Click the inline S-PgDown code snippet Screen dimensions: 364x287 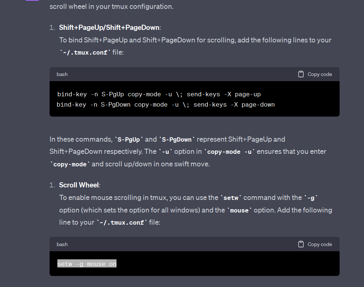point(177,139)
